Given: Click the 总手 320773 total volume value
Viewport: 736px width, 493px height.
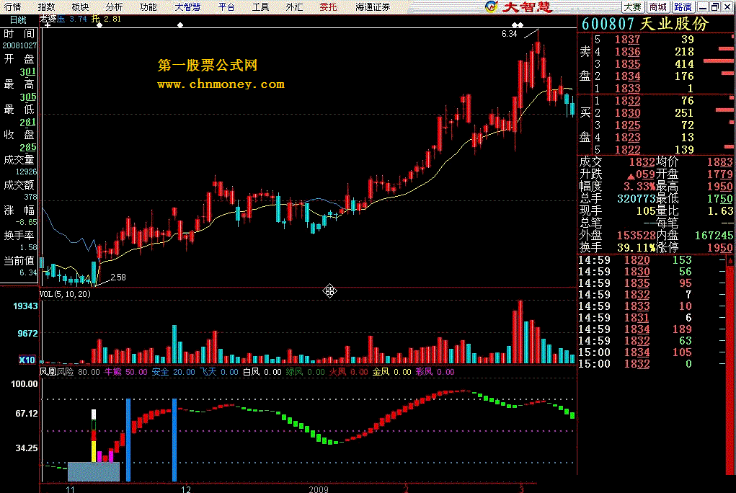Looking at the screenshot, I should [x=636, y=199].
